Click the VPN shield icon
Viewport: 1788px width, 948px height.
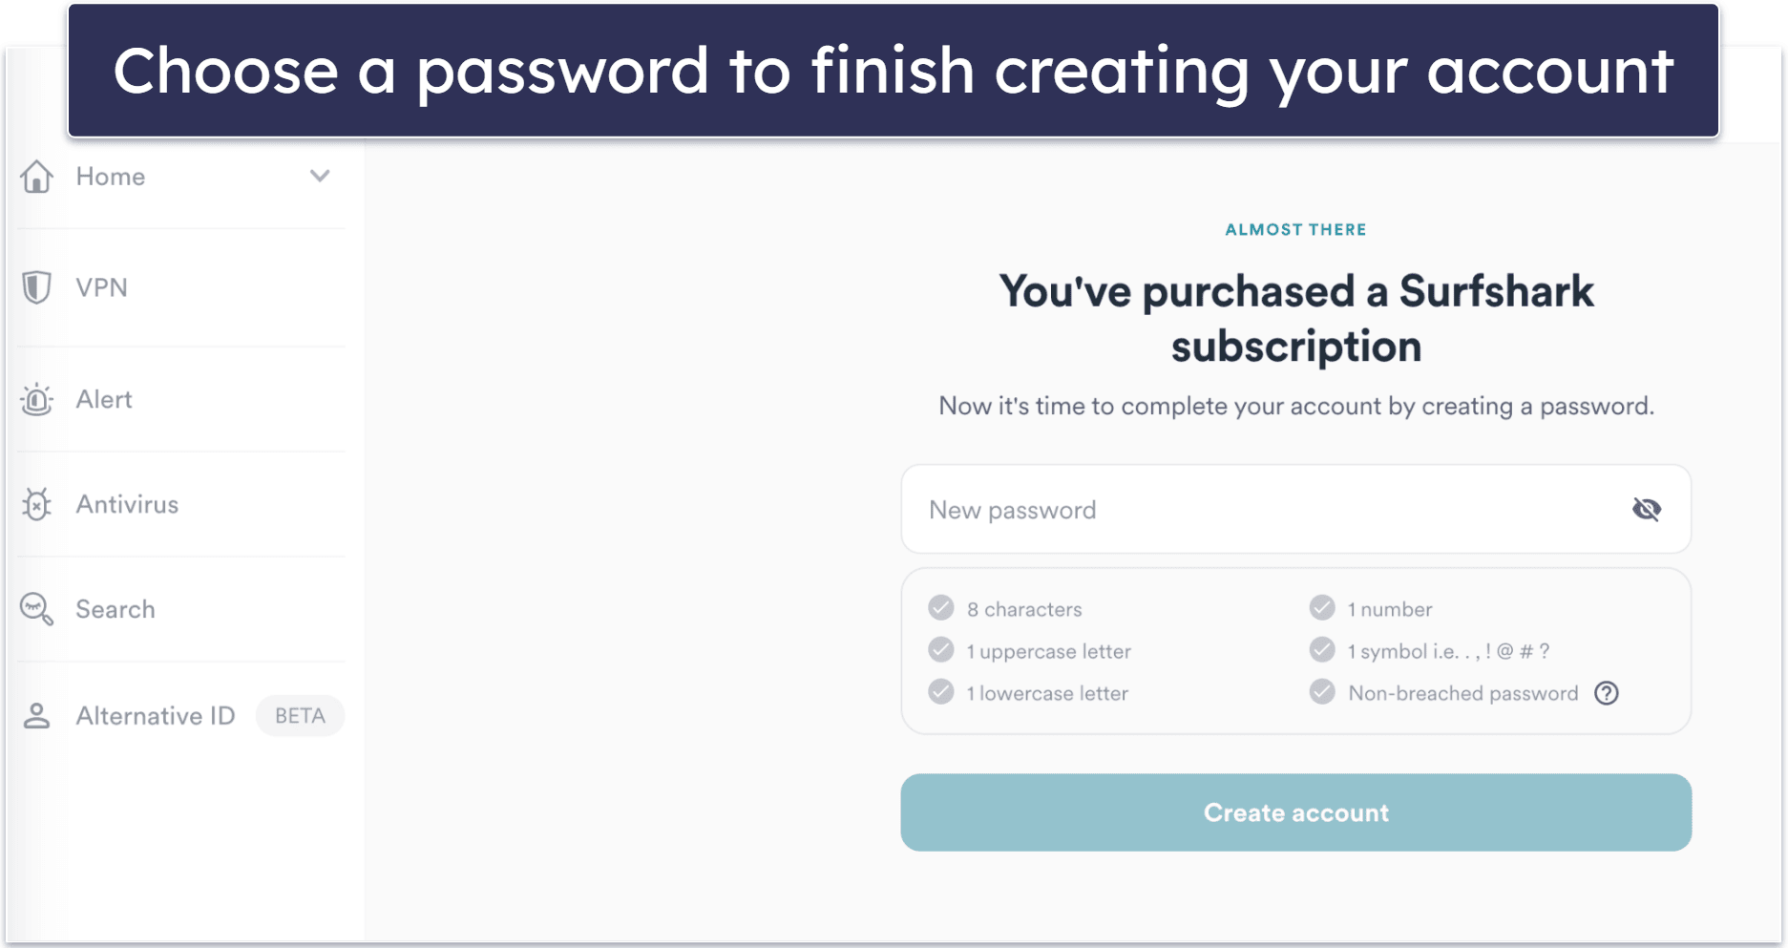(36, 287)
